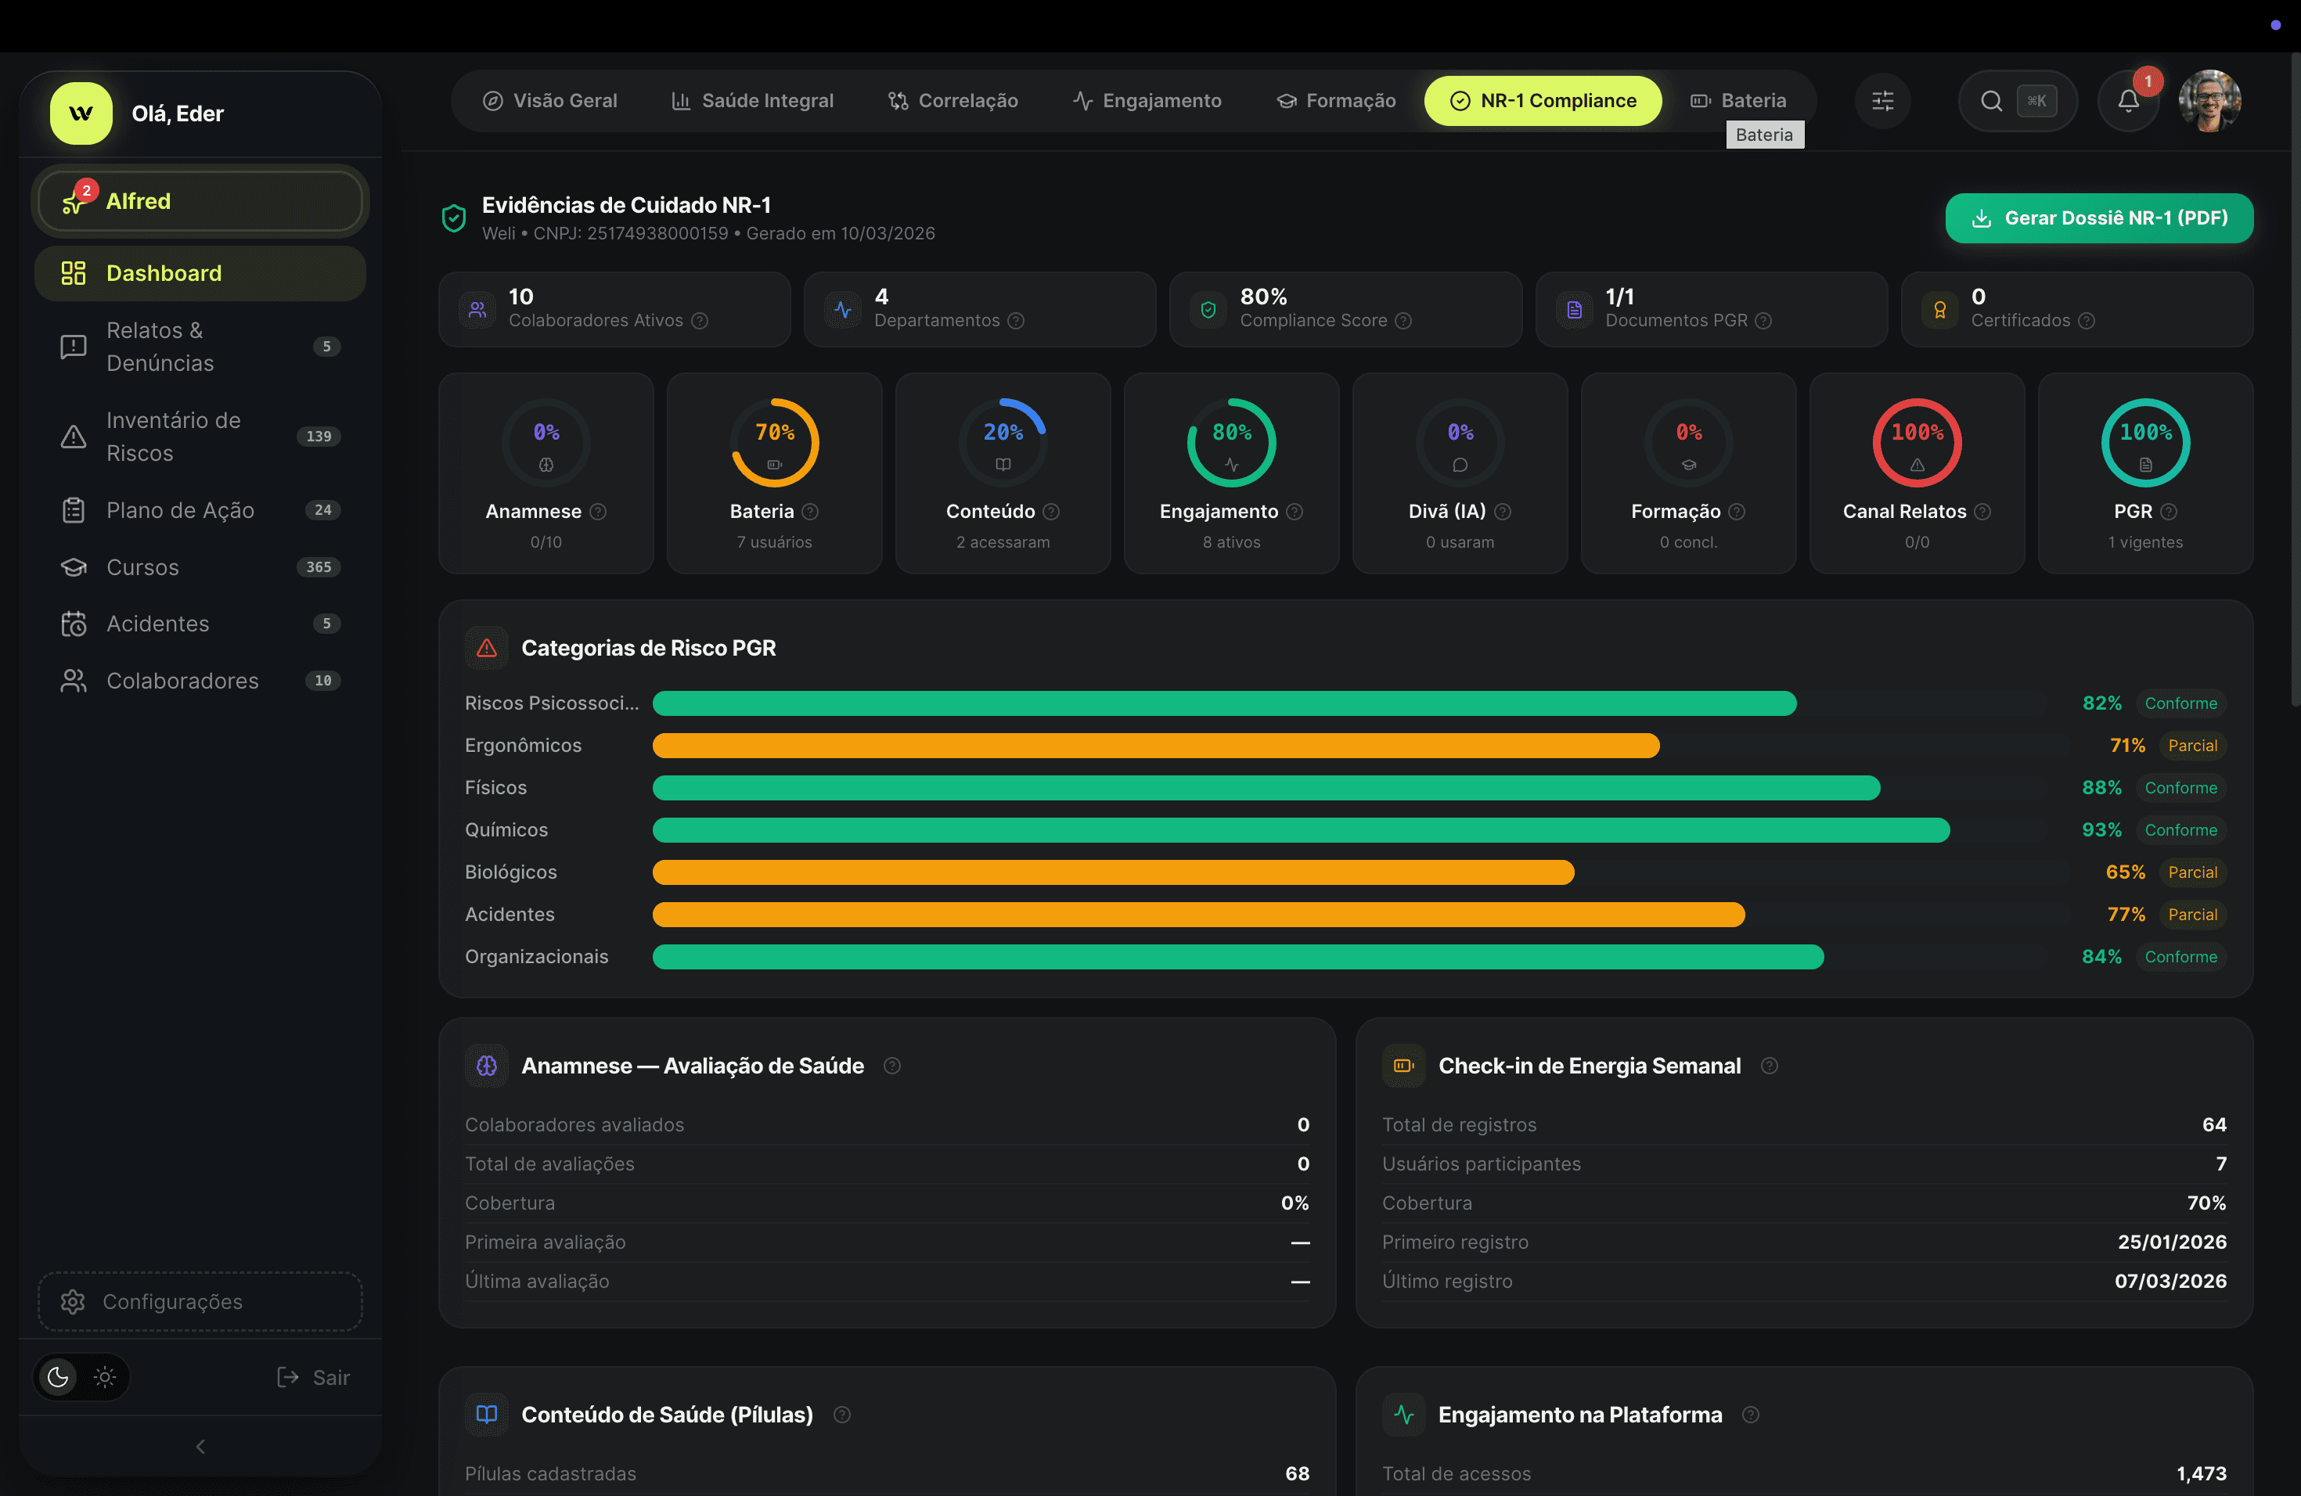Screen dimensions: 2301x1496
Task: Open the notifications bell
Action: tap(2128, 100)
